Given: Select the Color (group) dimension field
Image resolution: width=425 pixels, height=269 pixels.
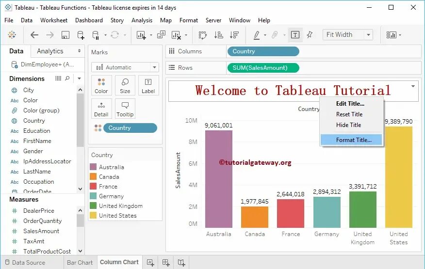Looking at the screenshot, I should point(41,111).
